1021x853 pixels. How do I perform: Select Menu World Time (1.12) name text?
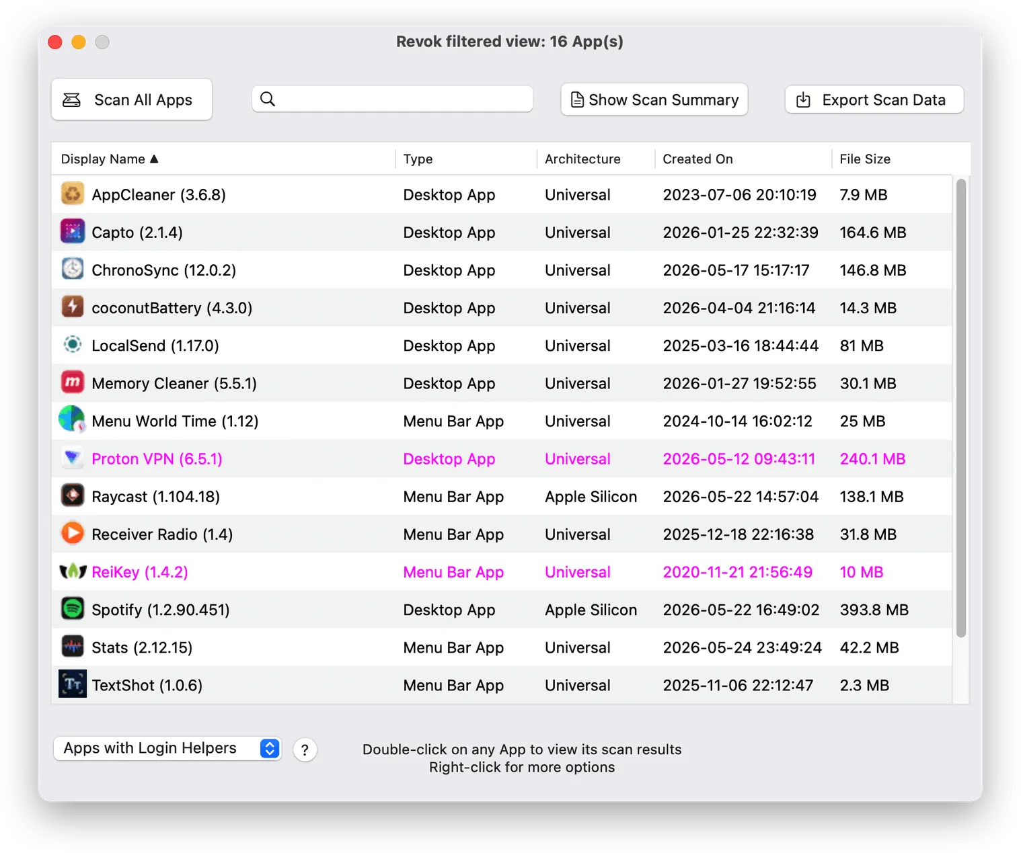[175, 421]
